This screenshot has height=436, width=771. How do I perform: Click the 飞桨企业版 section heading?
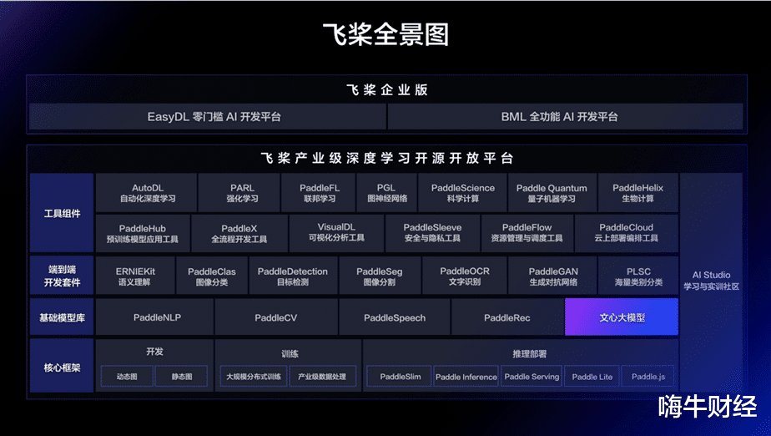click(x=387, y=89)
